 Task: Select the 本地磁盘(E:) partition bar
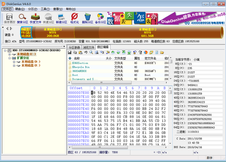tap(147, 33)
